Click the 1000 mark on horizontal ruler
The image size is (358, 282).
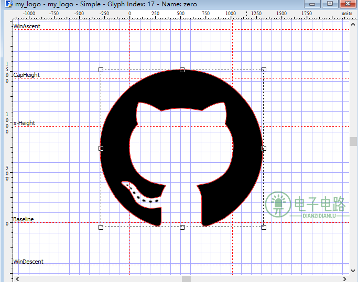click(231, 14)
